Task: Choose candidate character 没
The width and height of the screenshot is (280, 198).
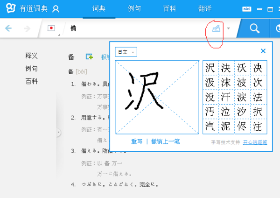Action: pos(210,97)
